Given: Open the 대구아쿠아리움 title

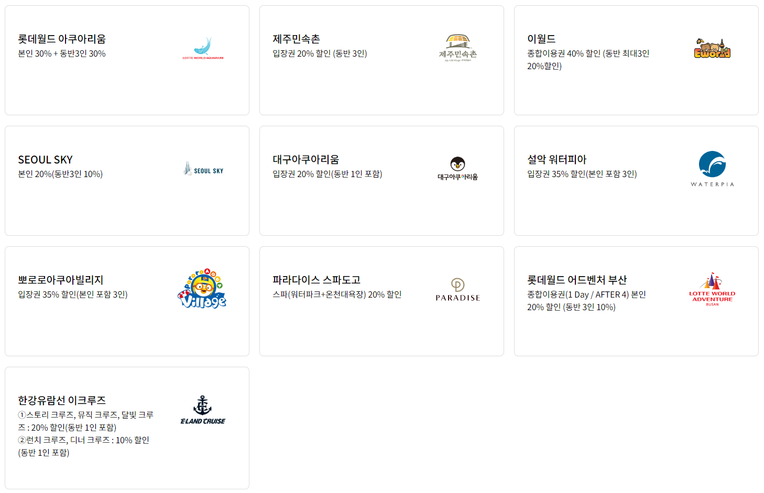Looking at the screenshot, I should (305, 159).
